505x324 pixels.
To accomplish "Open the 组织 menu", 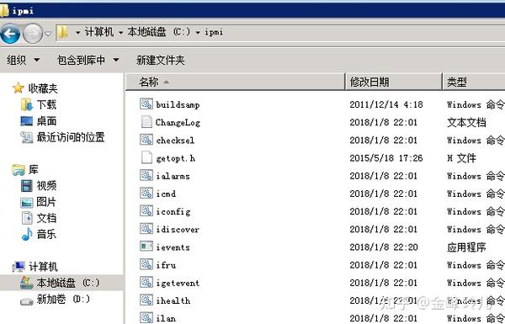I will coord(23,60).
